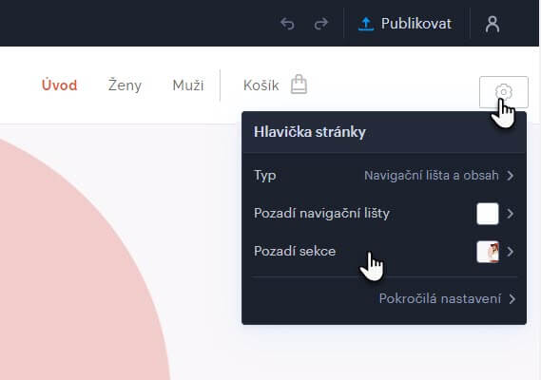Expand the Typ option row
541x380 pixels.
click(384, 176)
